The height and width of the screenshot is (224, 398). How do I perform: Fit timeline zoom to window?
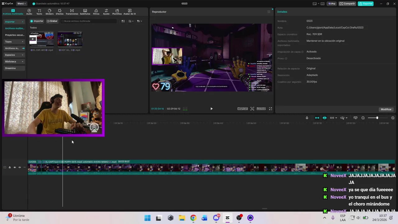(355, 118)
